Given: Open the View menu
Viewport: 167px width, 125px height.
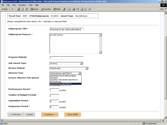Looking at the screenshot, I should point(14,5).
